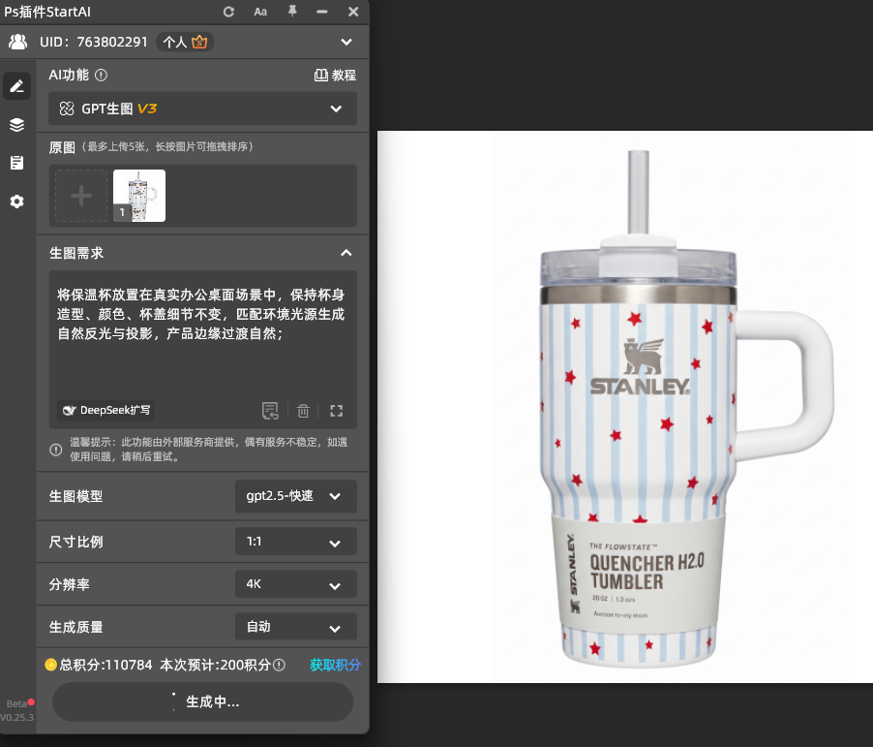Open the 教程 tutorial link
Viewport: 873px width, 747px height.
tap(335, 76)
